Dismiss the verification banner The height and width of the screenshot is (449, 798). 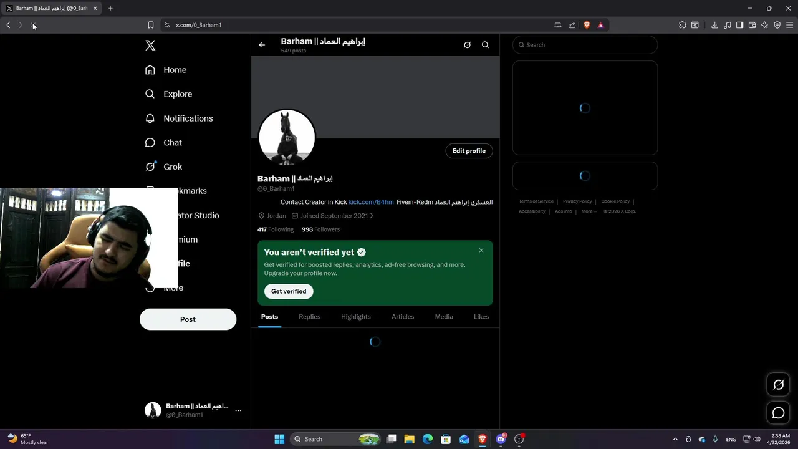[x=481, y=250]
